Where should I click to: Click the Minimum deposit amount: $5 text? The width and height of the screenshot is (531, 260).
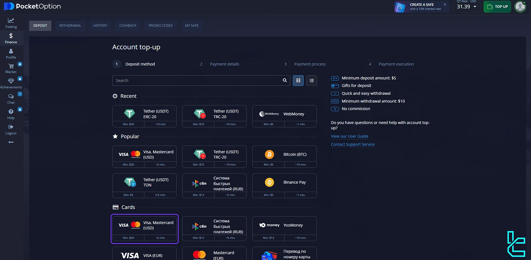click(369, 78)
